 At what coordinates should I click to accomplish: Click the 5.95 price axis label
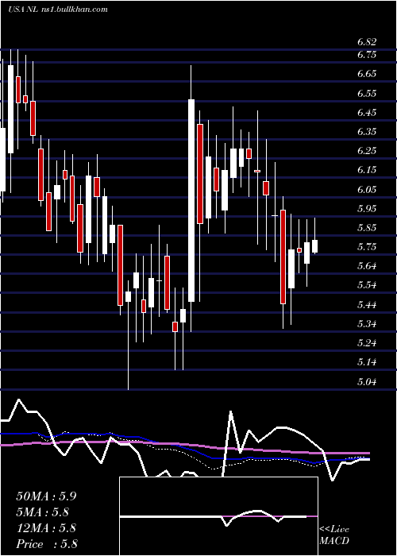click(x=367, y=208)
